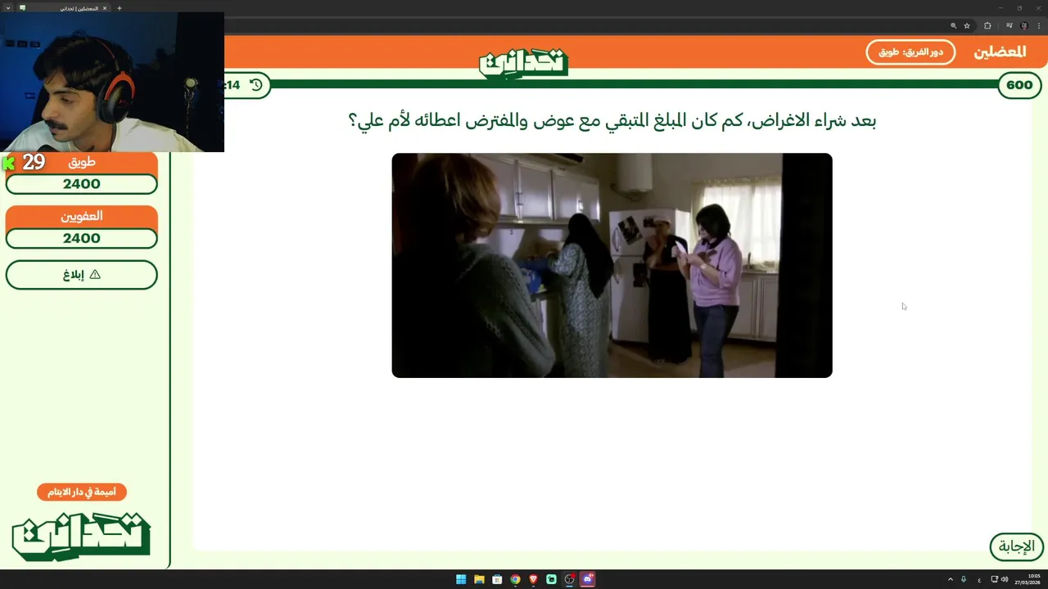Screen dimensions: 1048x589
Task: Click the timer progress bar
Action: [635, 84]
